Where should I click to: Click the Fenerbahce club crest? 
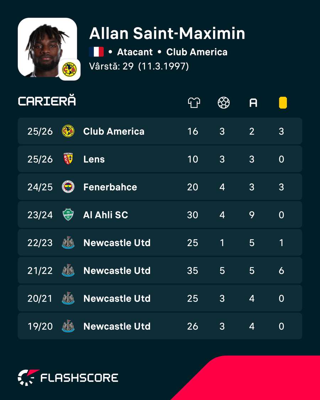pos(68,187)
